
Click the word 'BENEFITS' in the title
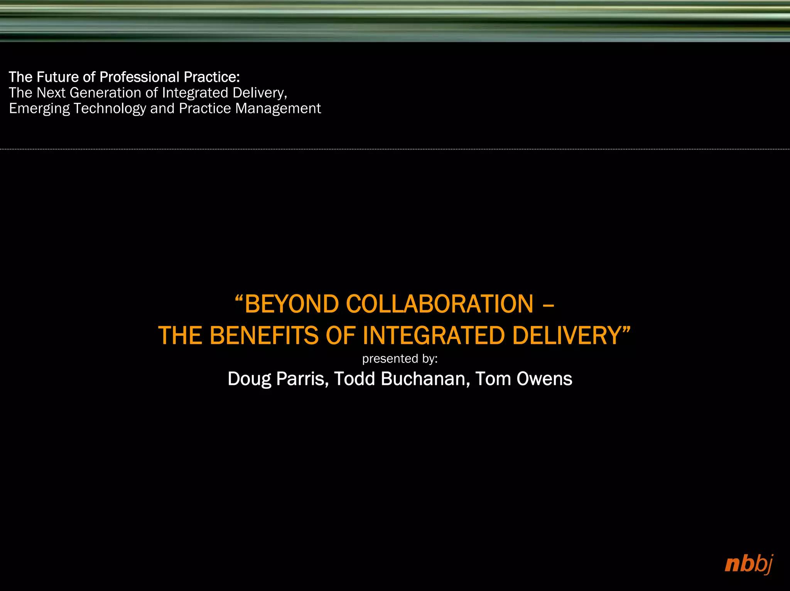pyautogui.click(x=264, y=336)
